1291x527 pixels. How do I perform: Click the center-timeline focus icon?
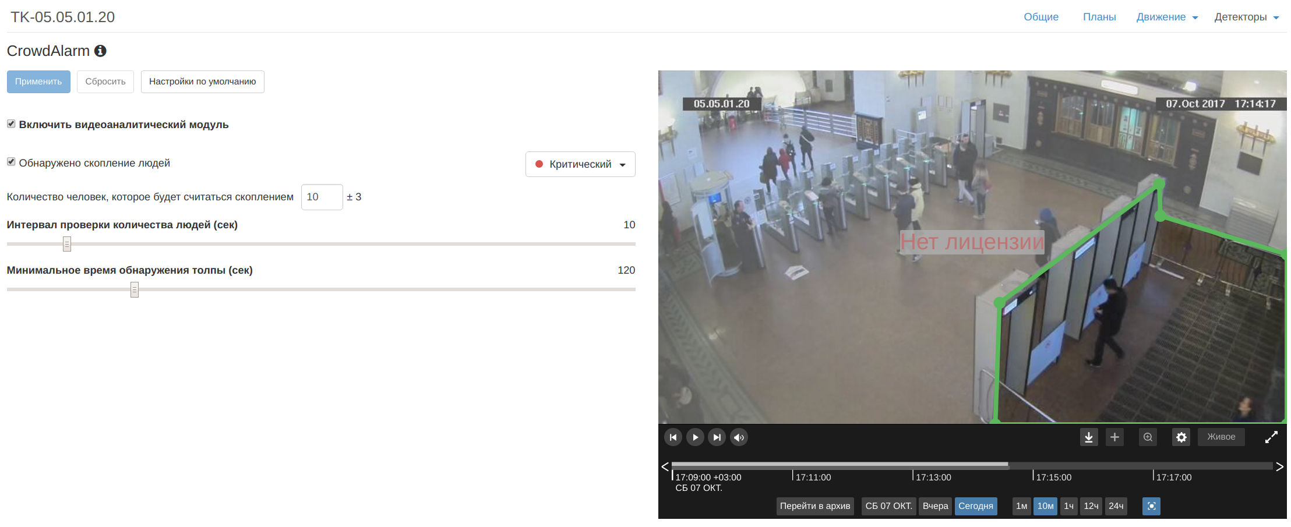pos(1151,506)
